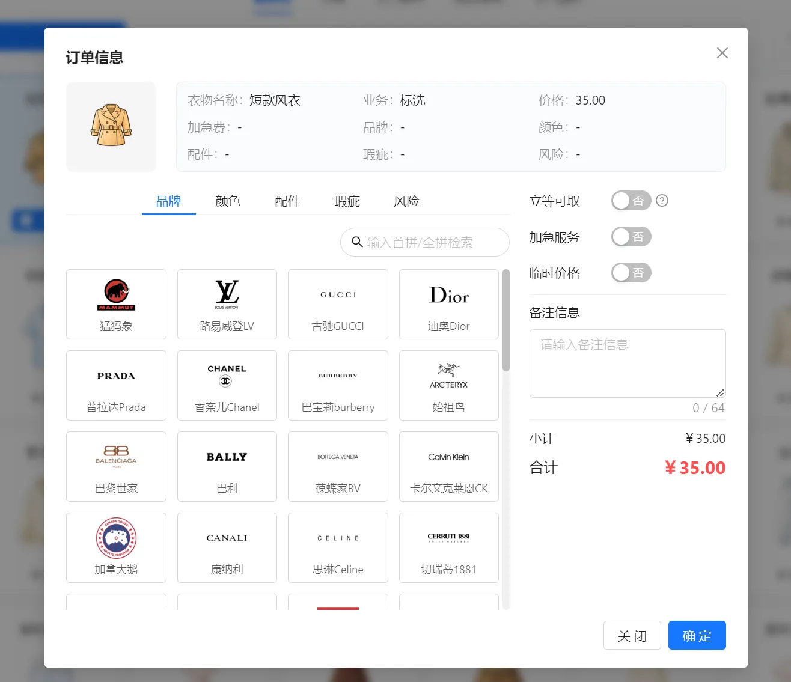Viewport: 791px width, 682px height.
Task: Pick the GUCCI brand card
Action: 338,304
